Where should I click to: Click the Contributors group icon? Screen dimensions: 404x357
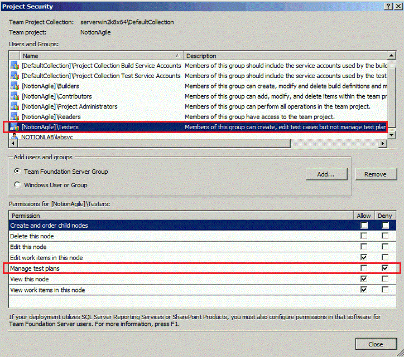[15, 96]
